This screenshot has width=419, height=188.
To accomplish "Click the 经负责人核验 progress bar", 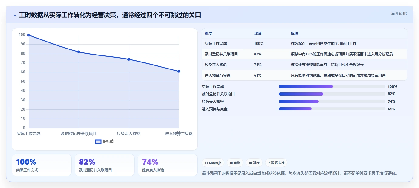I will 332,102.
